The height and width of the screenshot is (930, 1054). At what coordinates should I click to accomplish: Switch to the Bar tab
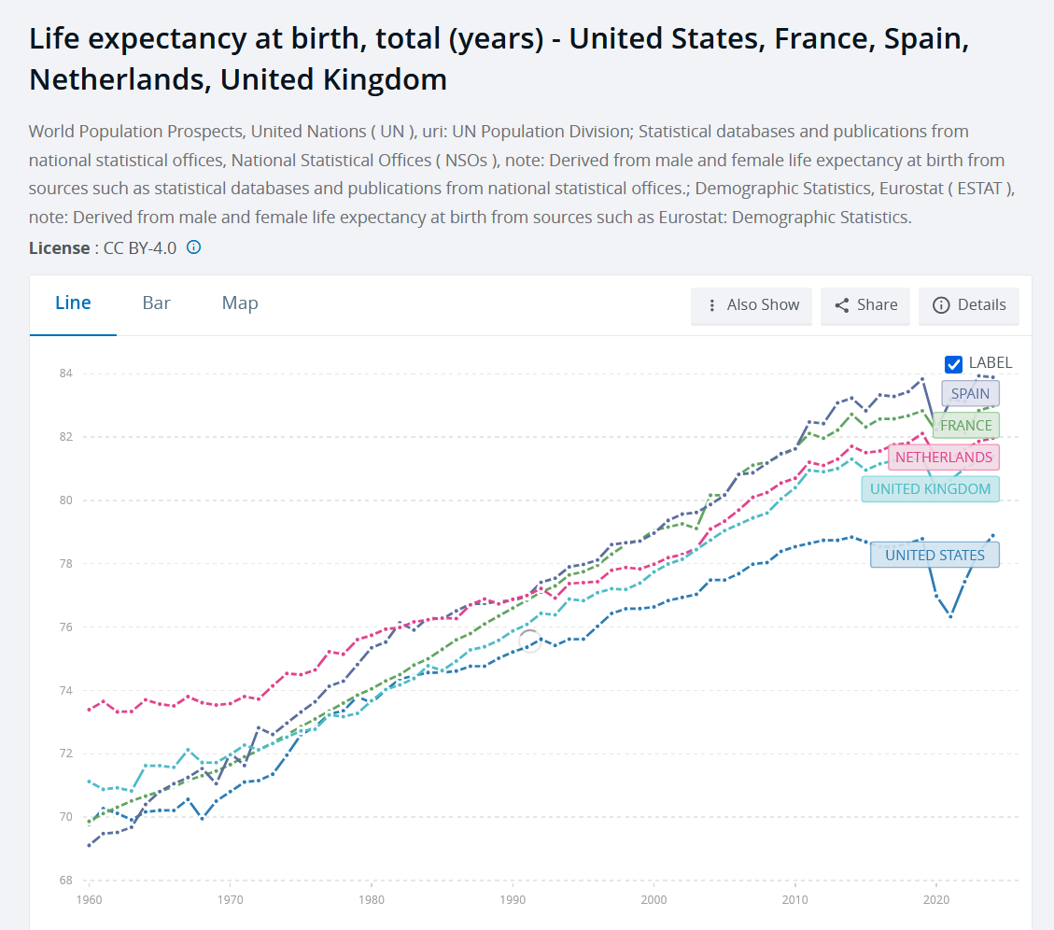(156, 303)
